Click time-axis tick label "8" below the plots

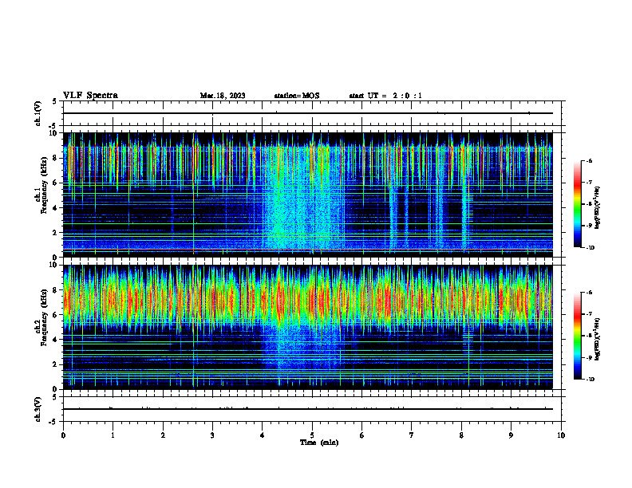pyautogui.click(x=461, y=435)
